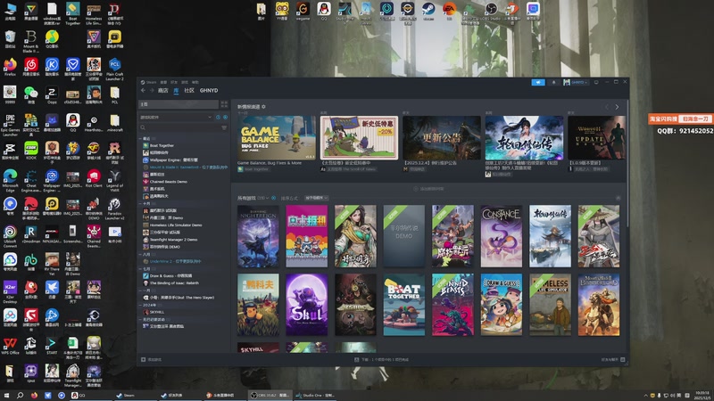Viewport: 714px width, 401px height.
Task: Open Draw & Guess game cover
Action: click(502, 305)
